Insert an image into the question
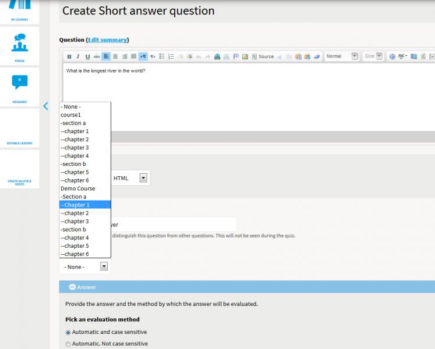 pyautogui.click(x=245, y=56)
